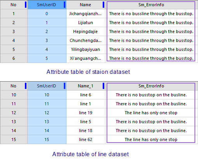Click the Name_1 column header in line table

click(86, 86)
